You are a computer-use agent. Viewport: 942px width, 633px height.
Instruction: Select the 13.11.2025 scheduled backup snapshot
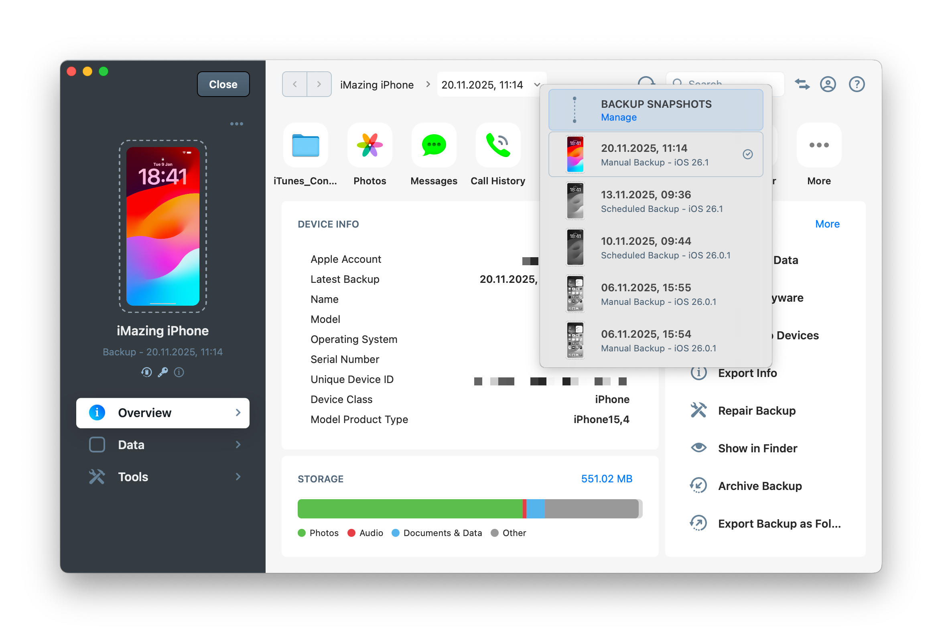click(655, 201)
